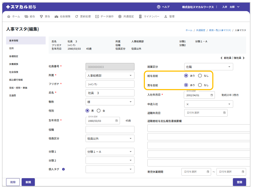Set 給与支給 to なし
This screenshot has height=189, width=253.
pyautogui.click(x=200, y=76)
